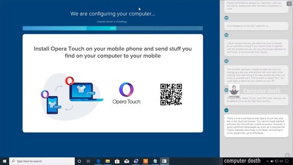Click the Opera Touch logo
Screen dimensions: 293x165
[x=126, y=93]
